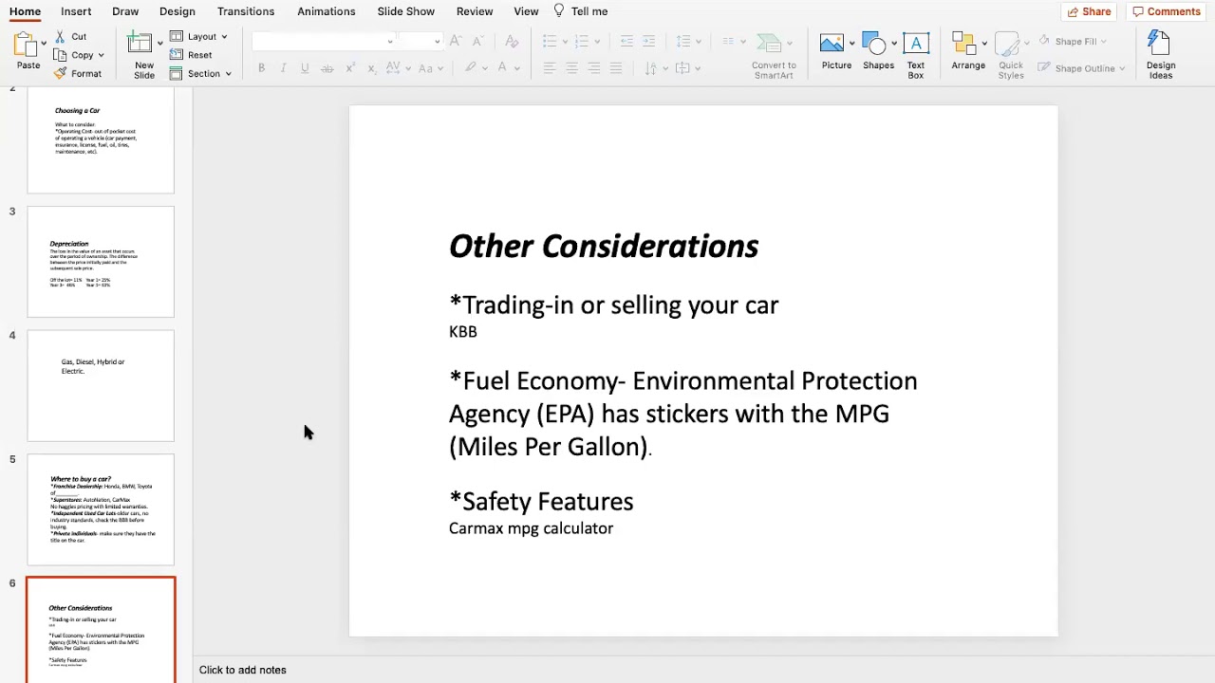Open Quick Styles gallery
The height and width of the screenshot is (683, 1215).
(x=1011, y=55)
